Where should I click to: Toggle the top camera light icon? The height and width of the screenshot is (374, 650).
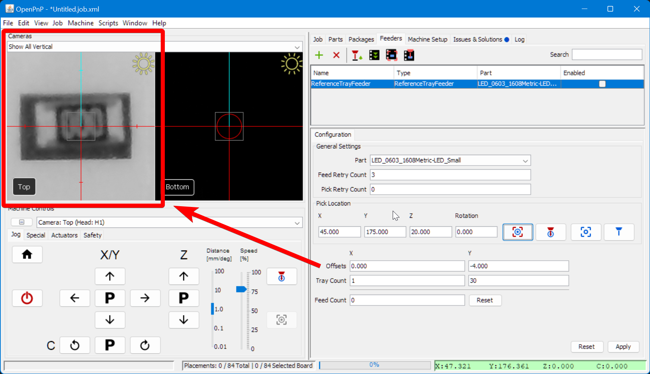(143, 64)
